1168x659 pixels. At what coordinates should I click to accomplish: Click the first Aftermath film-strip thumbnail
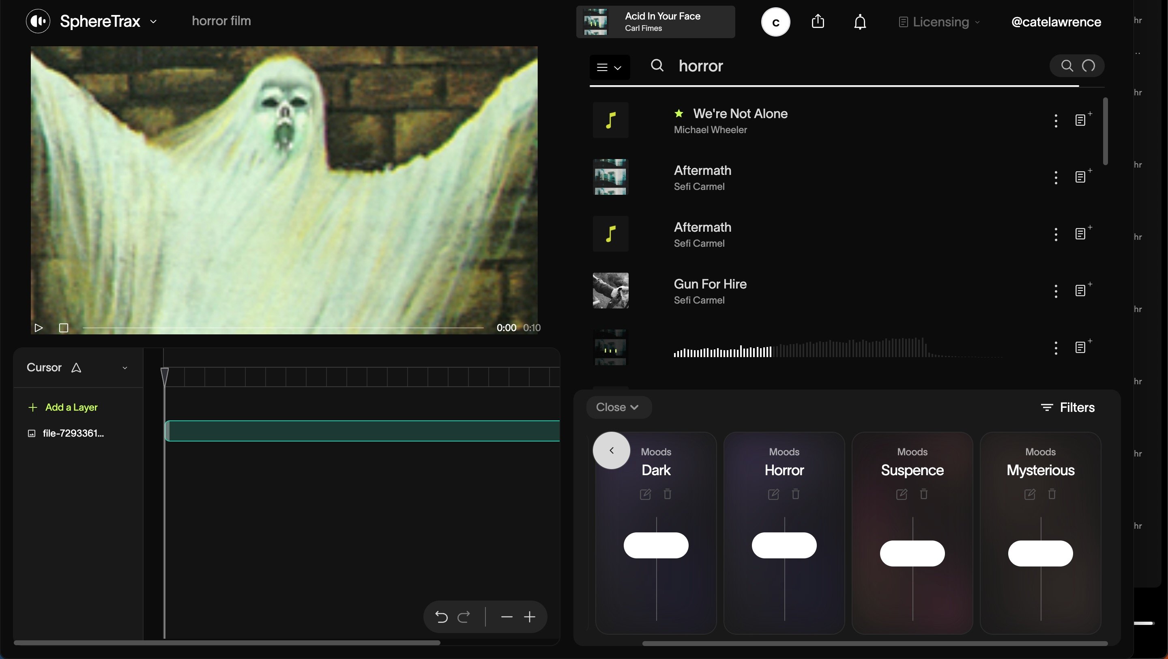[610, 177]
